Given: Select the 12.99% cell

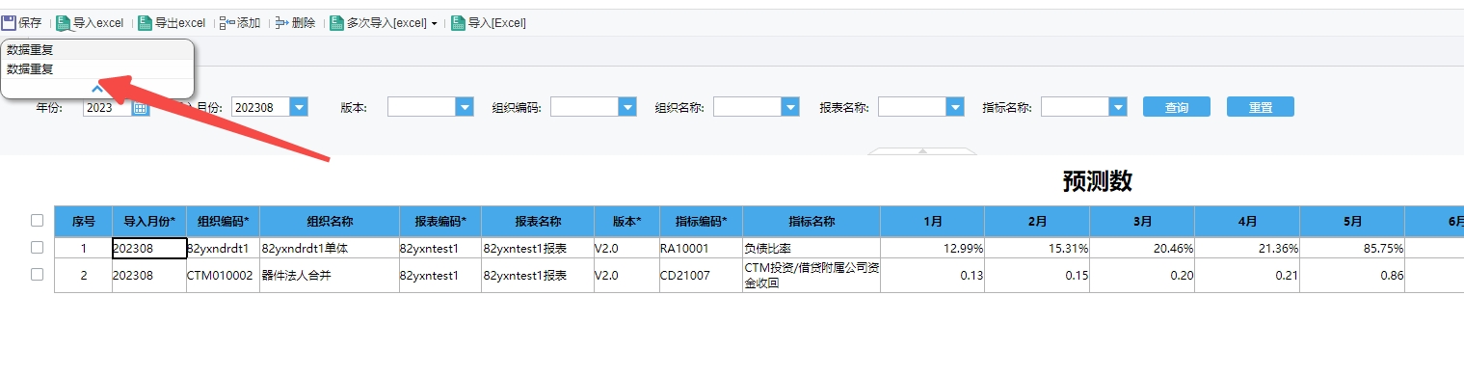Looking at the screenshot, I should pos(932,248).
